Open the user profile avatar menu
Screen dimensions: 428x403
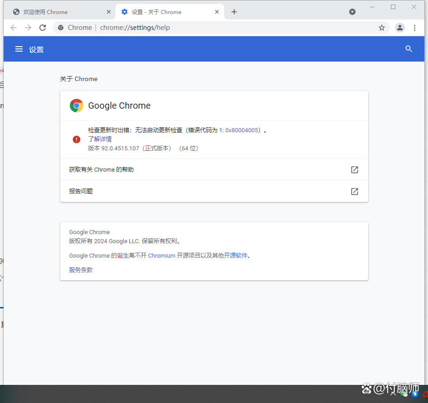pyautogui.click(x=400, y=28)
